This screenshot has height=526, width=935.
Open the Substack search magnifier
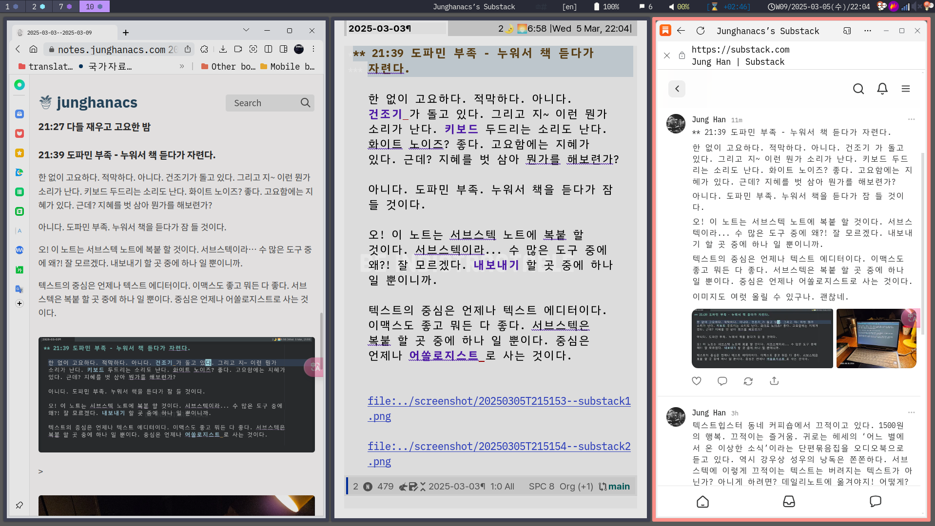(858, 89)
